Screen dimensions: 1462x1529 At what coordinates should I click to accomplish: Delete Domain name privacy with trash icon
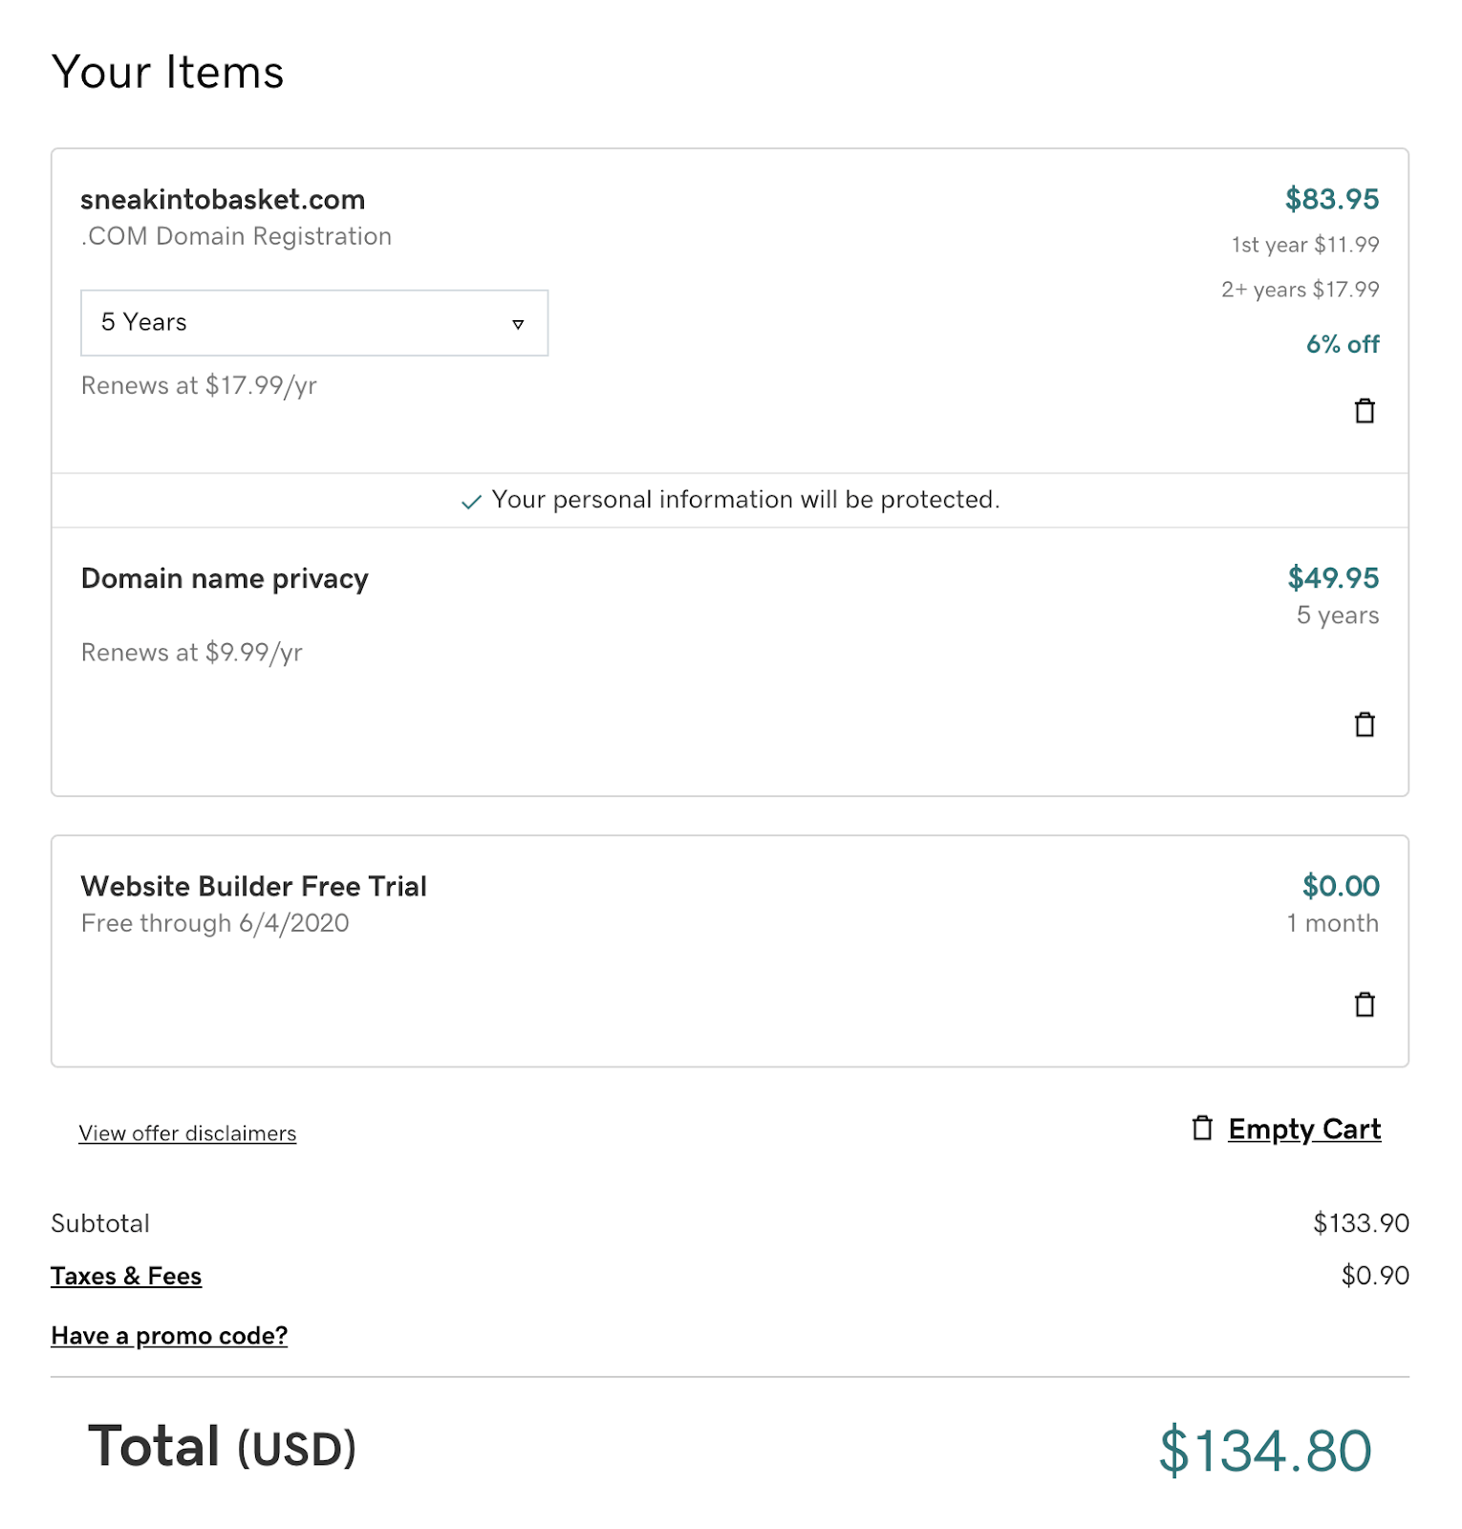1365,724
